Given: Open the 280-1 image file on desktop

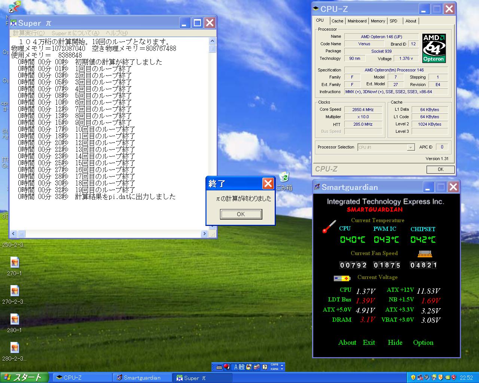Looking at the screenshot, I should click(15, 319).
